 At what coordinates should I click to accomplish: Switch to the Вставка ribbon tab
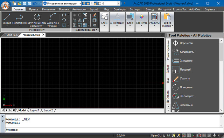point(64,9)
